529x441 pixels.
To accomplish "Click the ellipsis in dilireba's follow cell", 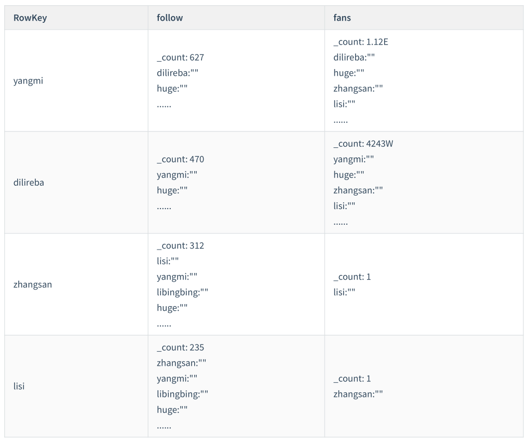I will (x=164, y=206).
